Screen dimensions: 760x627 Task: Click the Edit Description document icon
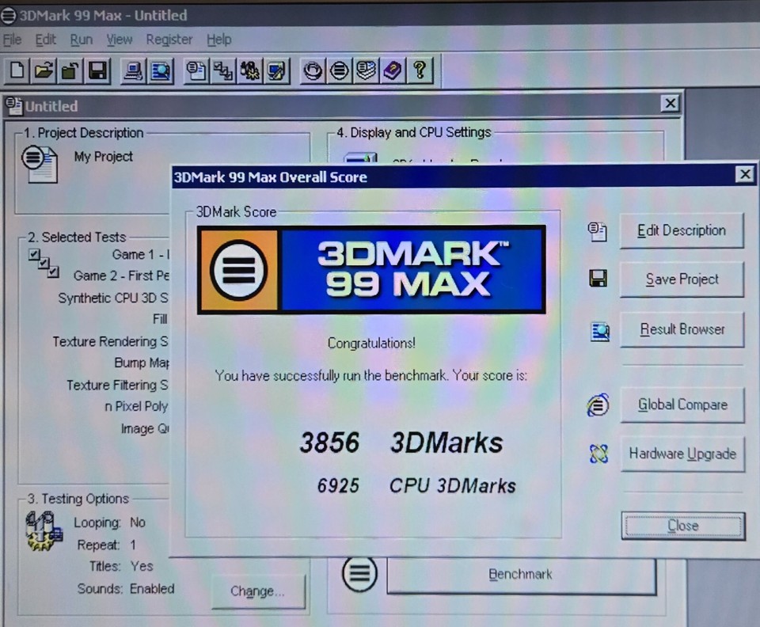(598, 230)
